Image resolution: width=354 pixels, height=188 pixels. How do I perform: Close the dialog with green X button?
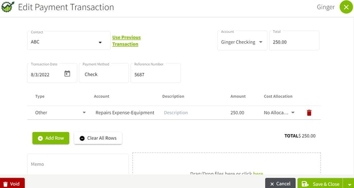tap(346, 7)
